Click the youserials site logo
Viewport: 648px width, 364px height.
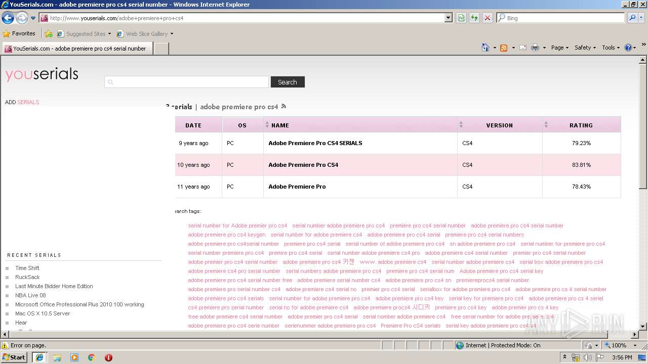click(x=42, y=75)
